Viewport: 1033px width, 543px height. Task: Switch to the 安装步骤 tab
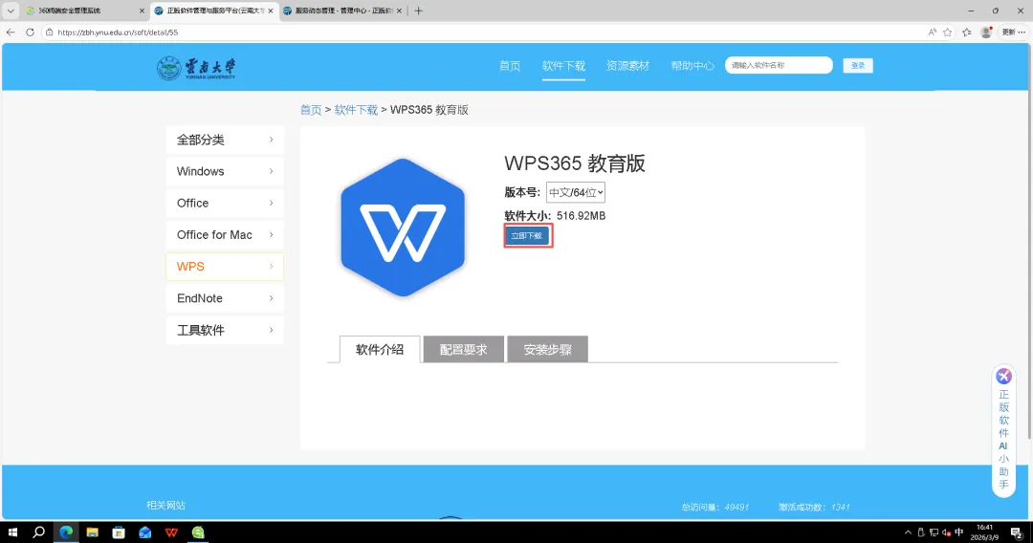[x=547, y=350]
